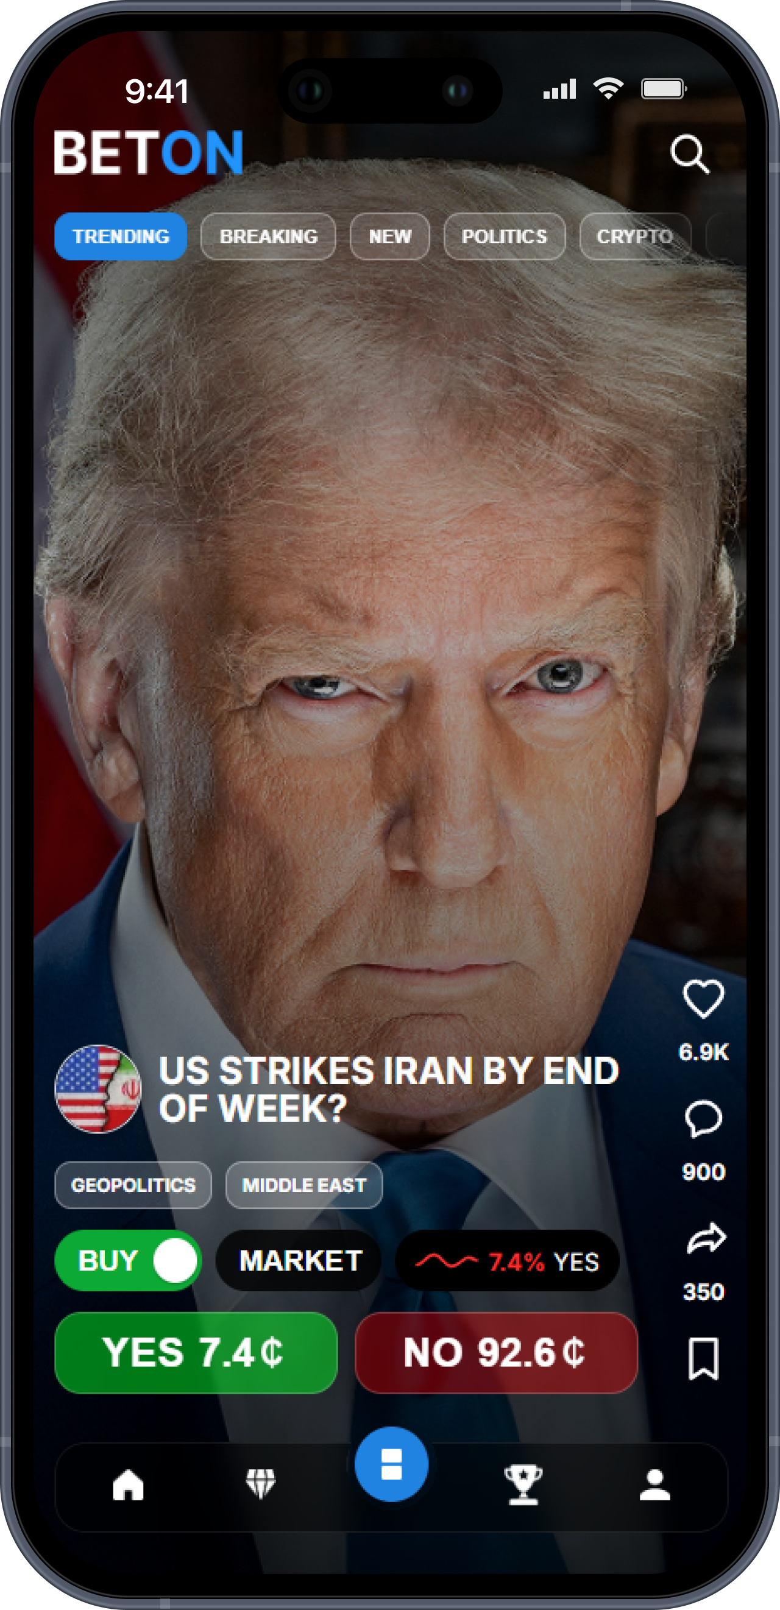Buy NO at 92.6¢

click(496, 1353)
